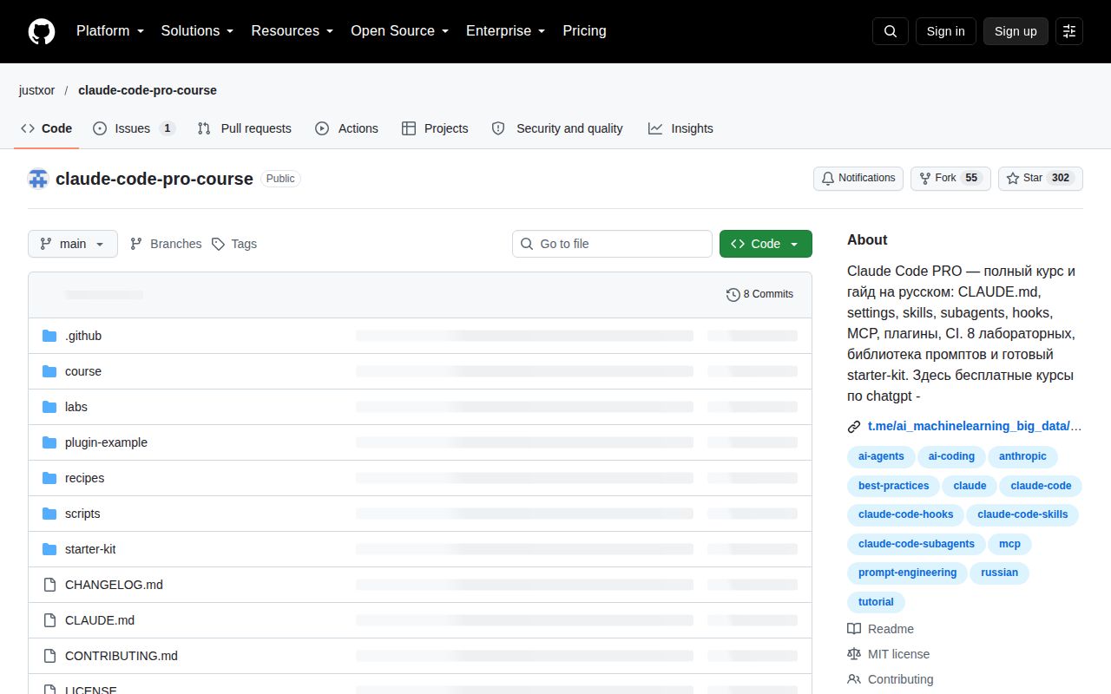Click the Notifications button
Viewport: 1111px width, 694px height.
[x=858, y=179]
